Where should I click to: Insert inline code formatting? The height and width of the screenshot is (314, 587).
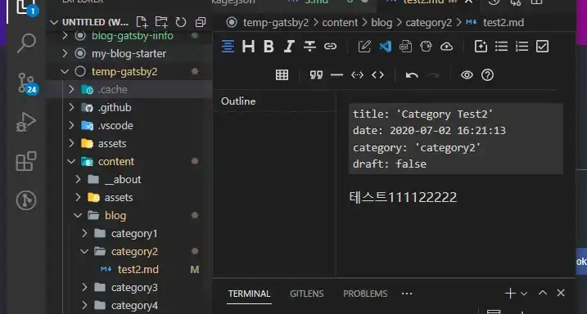pyautogui.click(x=377, y=75)
